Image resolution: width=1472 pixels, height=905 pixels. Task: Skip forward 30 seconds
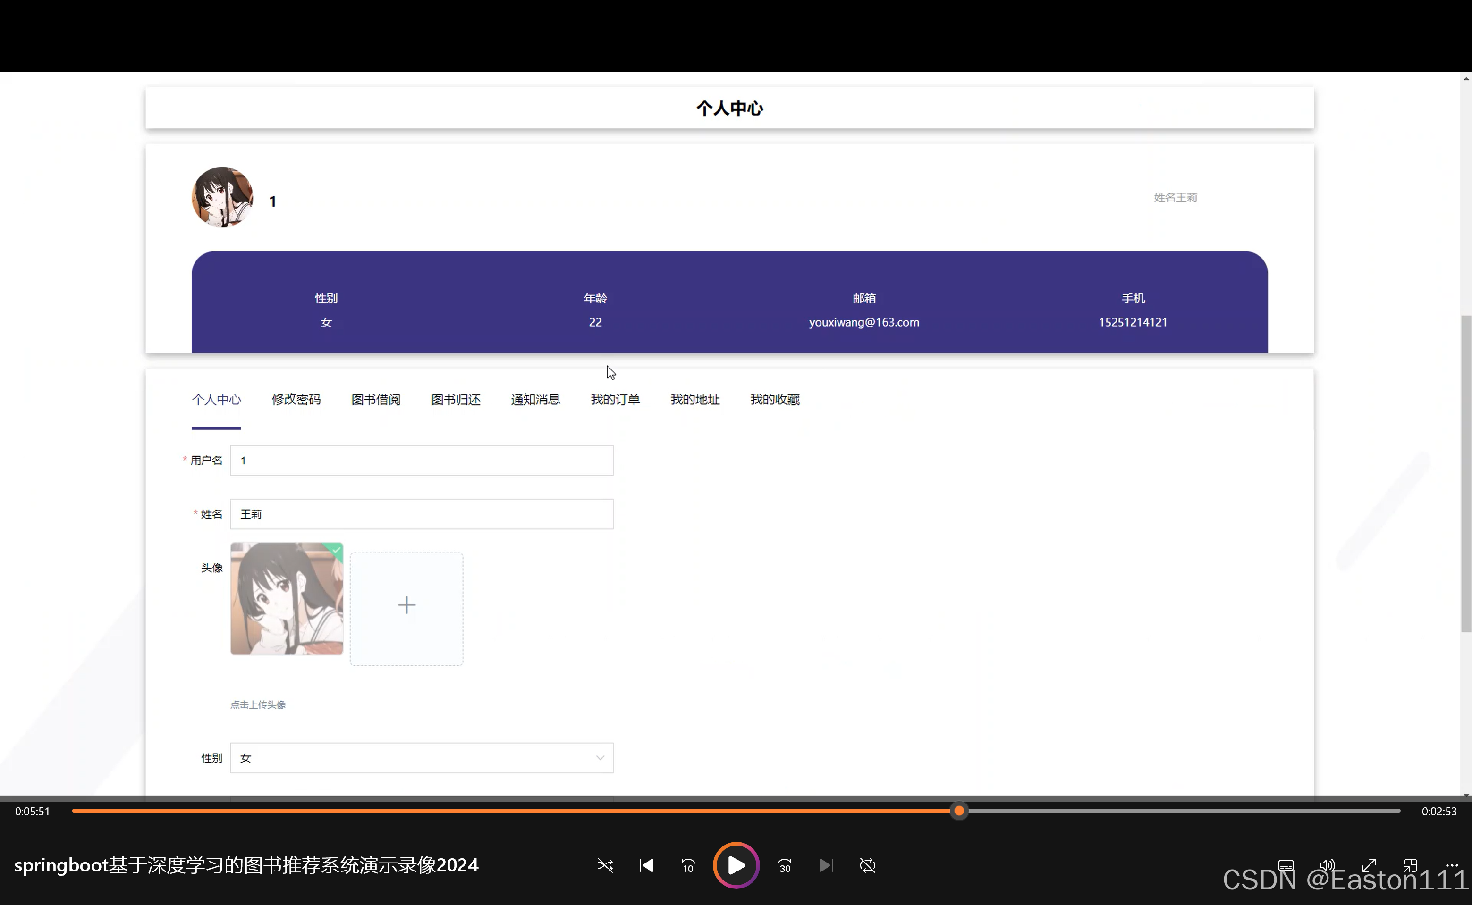click(785, 865)
